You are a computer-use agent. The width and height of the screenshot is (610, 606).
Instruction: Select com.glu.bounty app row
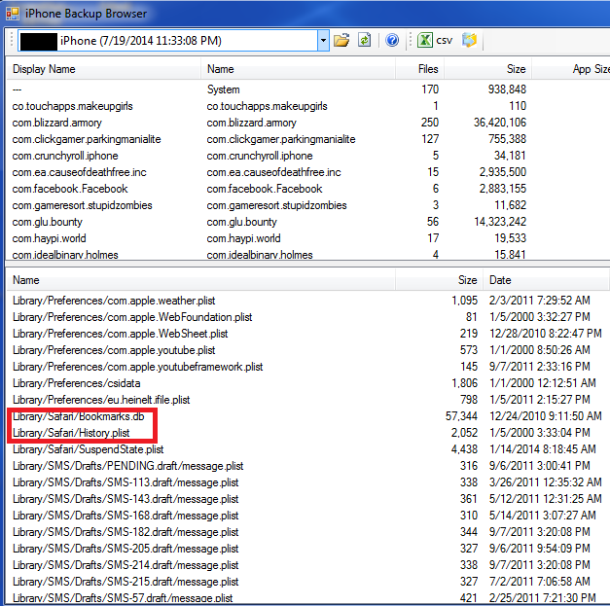coord(308,222)
